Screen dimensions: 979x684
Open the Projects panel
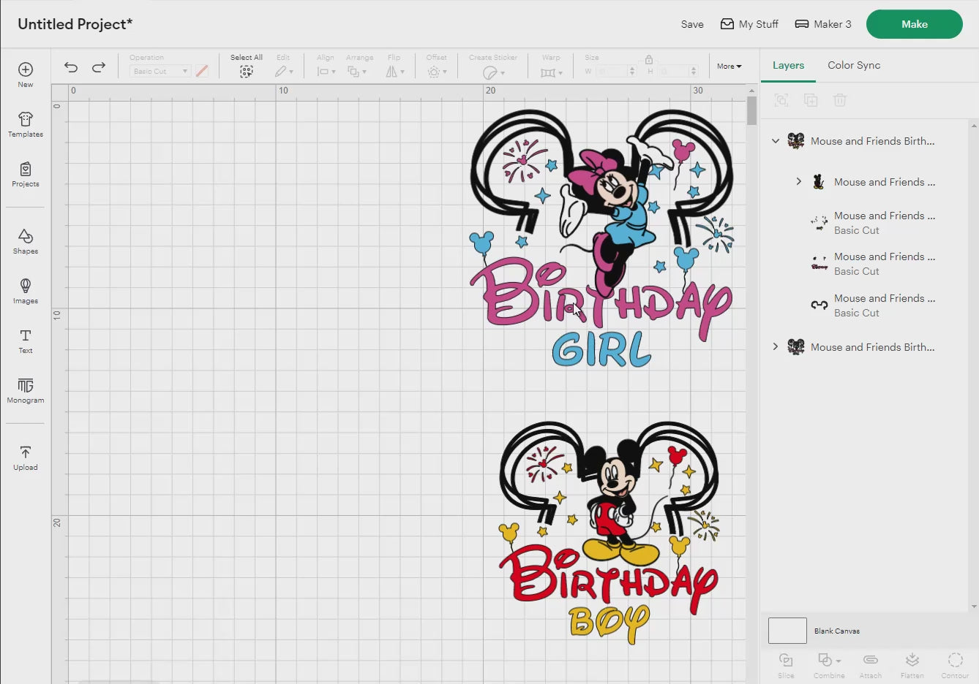coord(26,174)
